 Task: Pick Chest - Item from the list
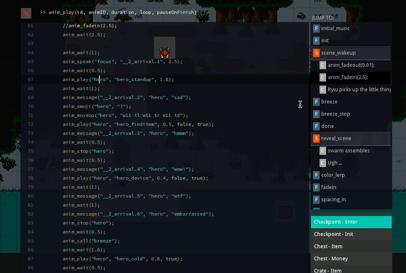click(x=351, y=246)
